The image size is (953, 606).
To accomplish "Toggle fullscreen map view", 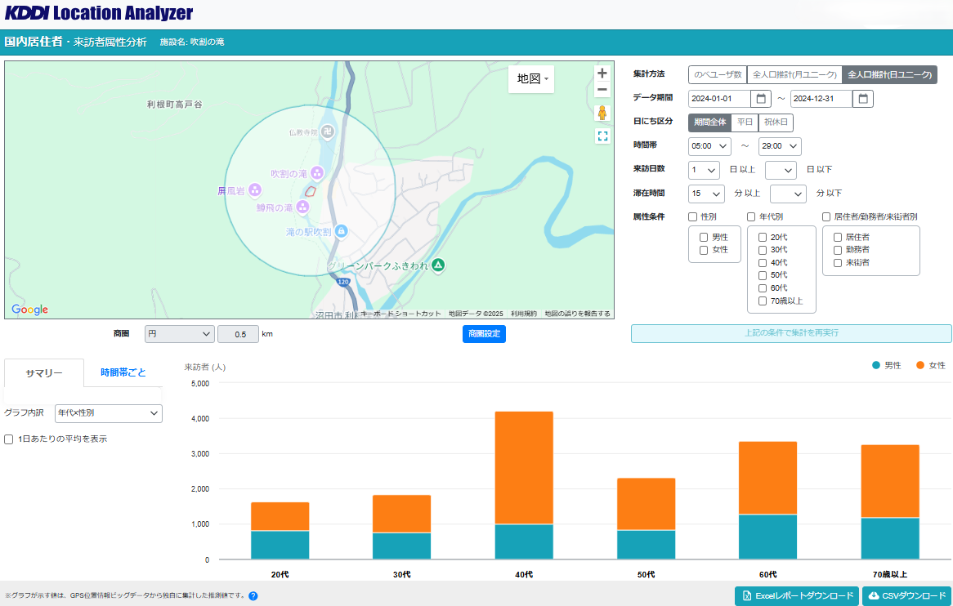I will (602, 136).
